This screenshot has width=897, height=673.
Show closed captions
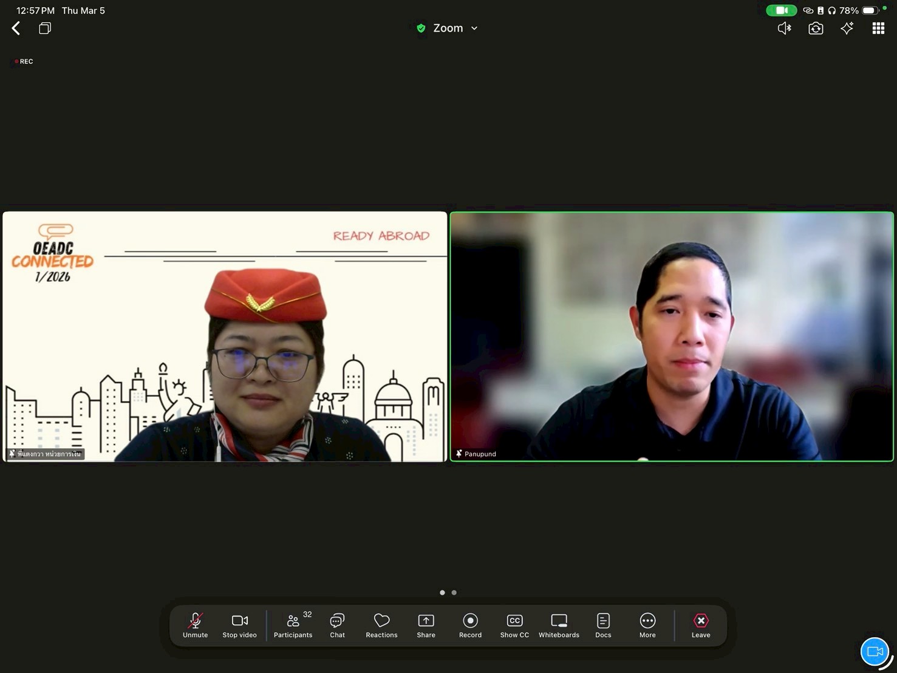(x=514, y=625)
